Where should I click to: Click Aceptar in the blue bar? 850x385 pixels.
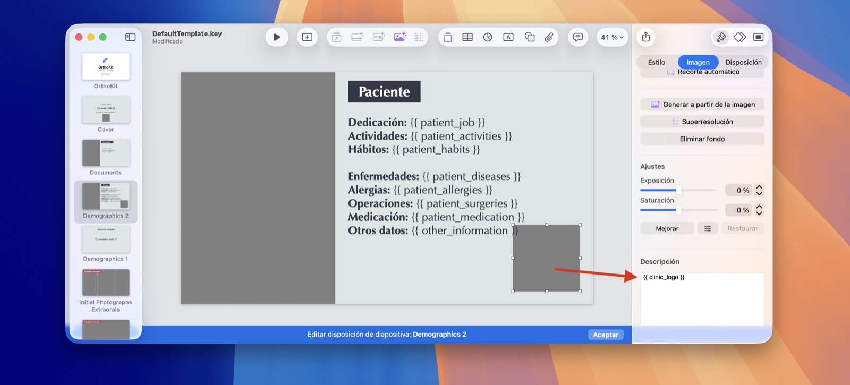coord(606,335)
